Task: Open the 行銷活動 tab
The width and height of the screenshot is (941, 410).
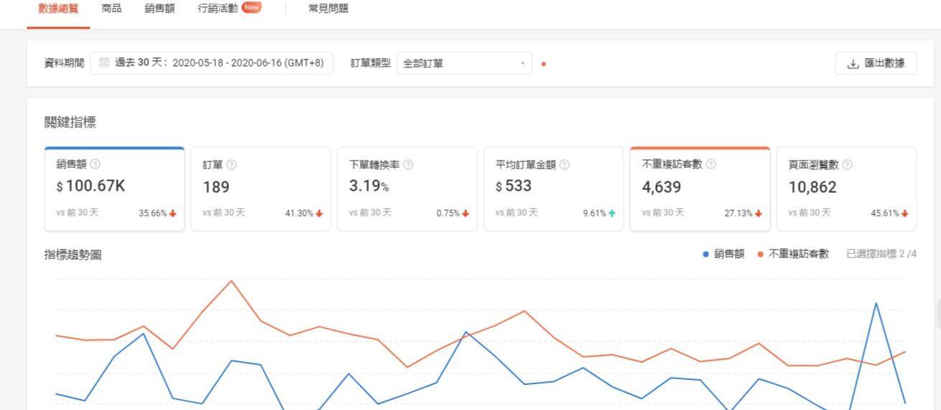Action: point(217,9)
